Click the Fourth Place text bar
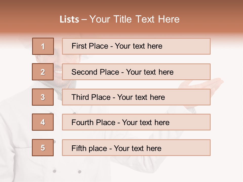The width and height of the screenshot is (243, 182). 136,122
